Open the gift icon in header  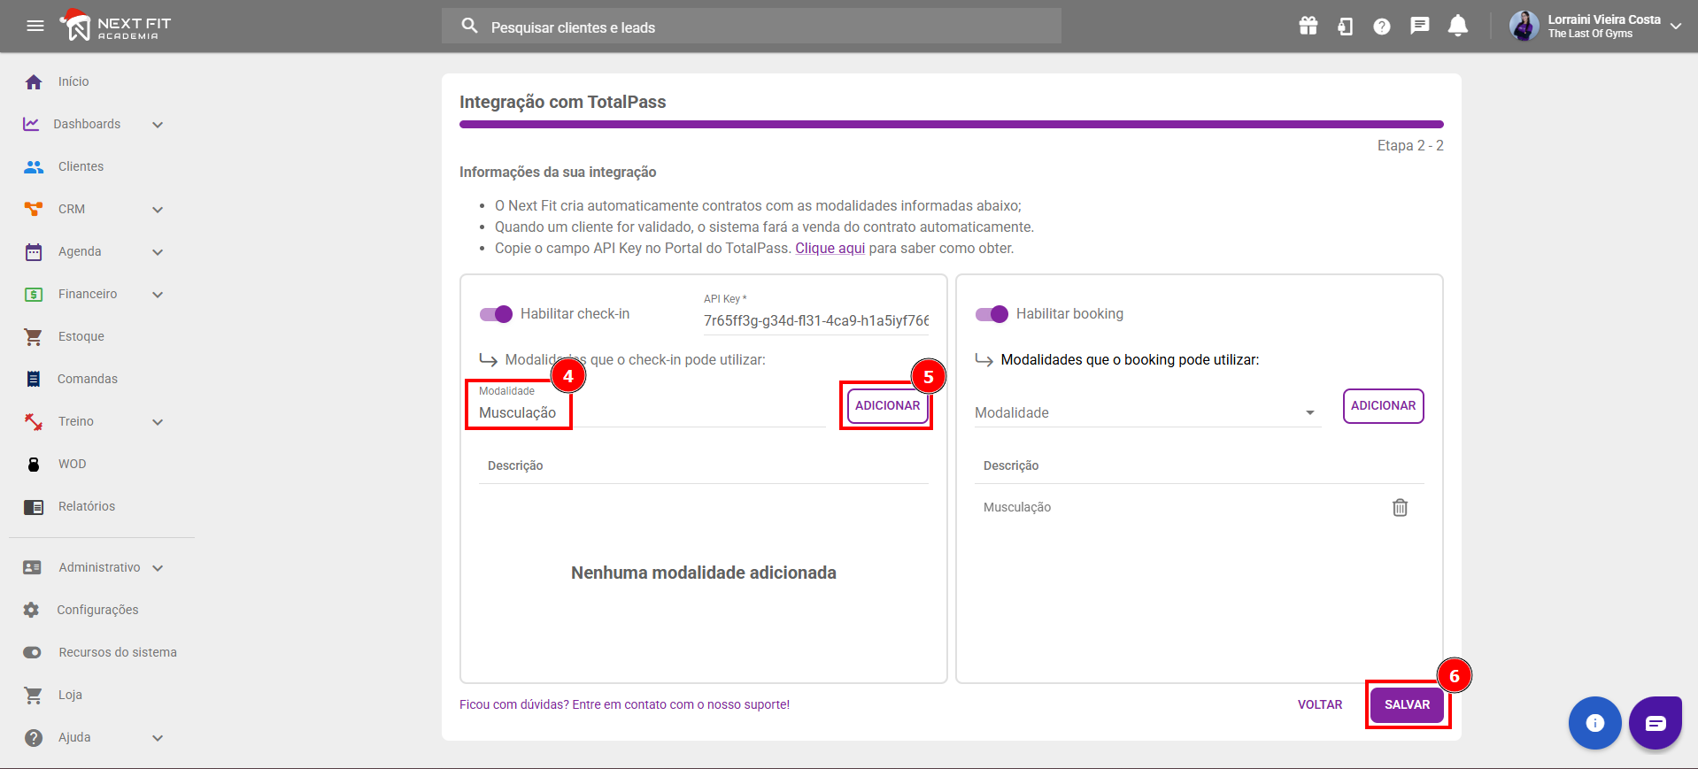1308,26
